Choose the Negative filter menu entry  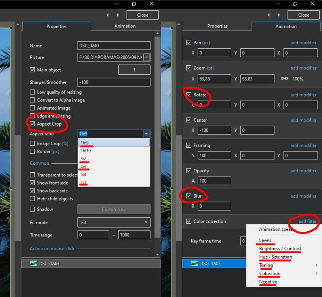click(x=268, y=282)
